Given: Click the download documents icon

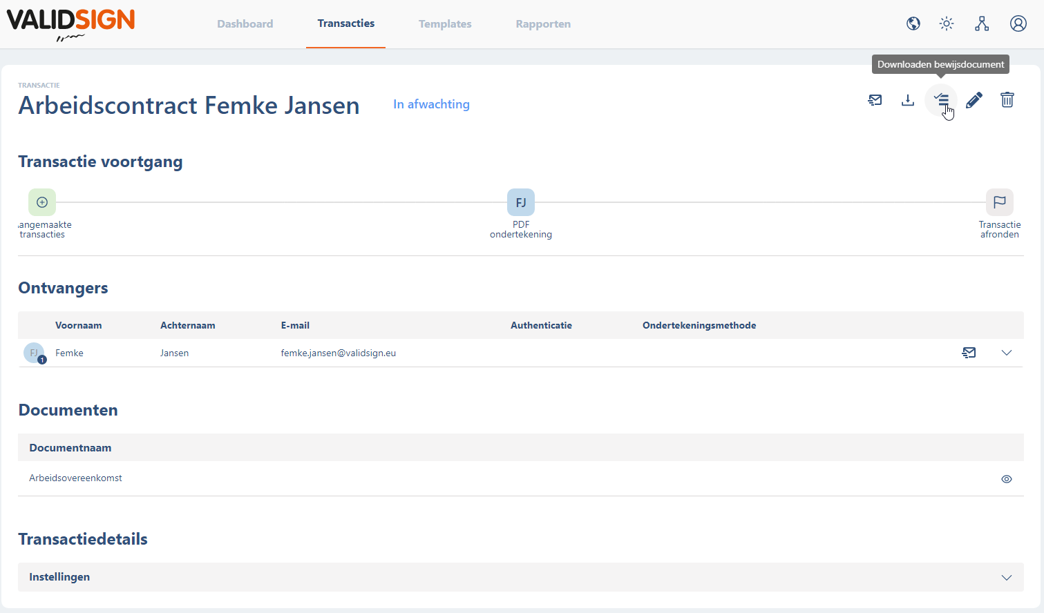Looking at the screenshot, I should click(908, 100).
